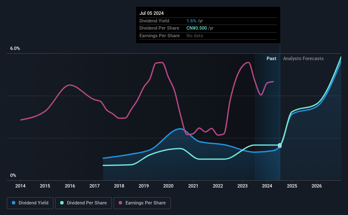The image size is (348, 215).
Task: Click the Earnings Per Share tooltip row label
Action: pos(159,36)
